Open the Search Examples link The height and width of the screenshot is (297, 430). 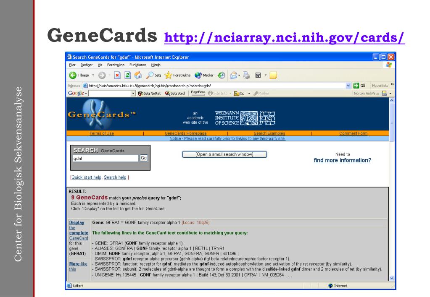[x=269, y=133]
